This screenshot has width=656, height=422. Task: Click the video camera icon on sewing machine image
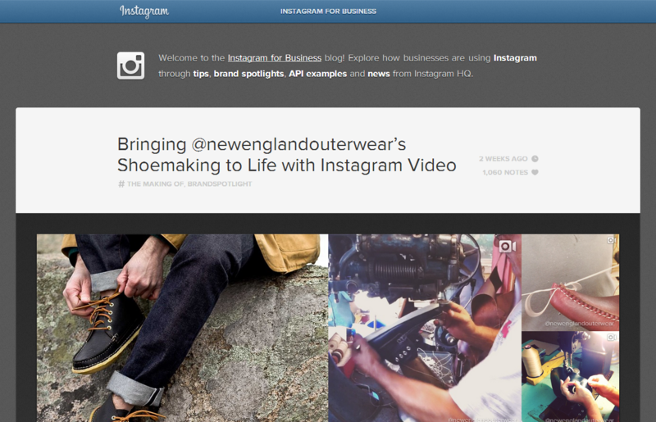[507, 247]
